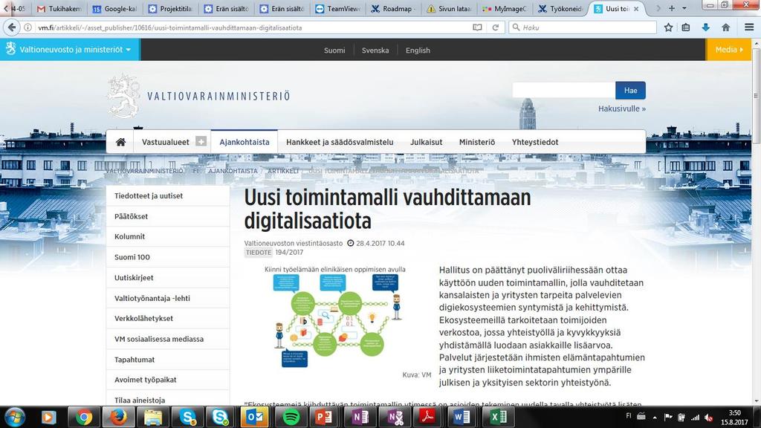Open Tiedotteet ja uutiset in sidebar
The height and width of the screenshot is (428, 761).
168,195
